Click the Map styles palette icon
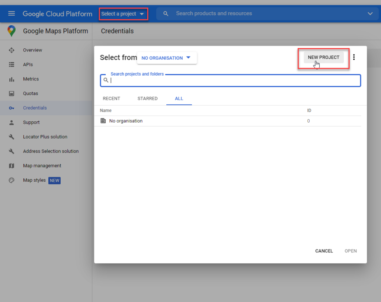The height and width of the screenshot is (302, 381). click(x=12, y=180)
